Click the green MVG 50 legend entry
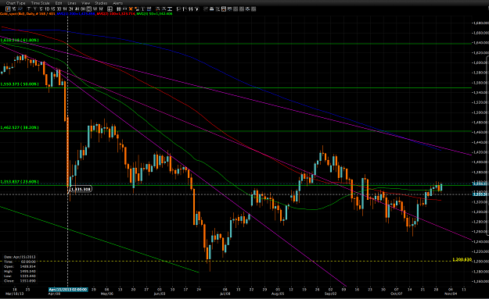Image resolution: width=489 pixels, height=299 pixels. [154, 14]
